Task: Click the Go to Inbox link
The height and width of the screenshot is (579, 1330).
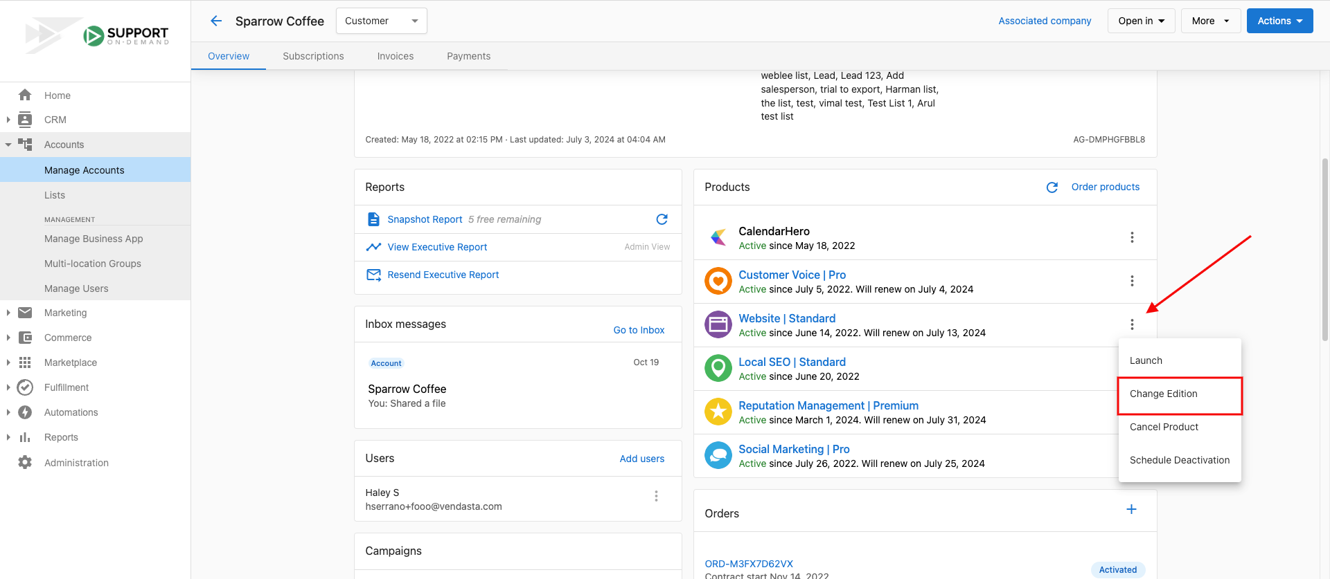Action: [639, 330]
